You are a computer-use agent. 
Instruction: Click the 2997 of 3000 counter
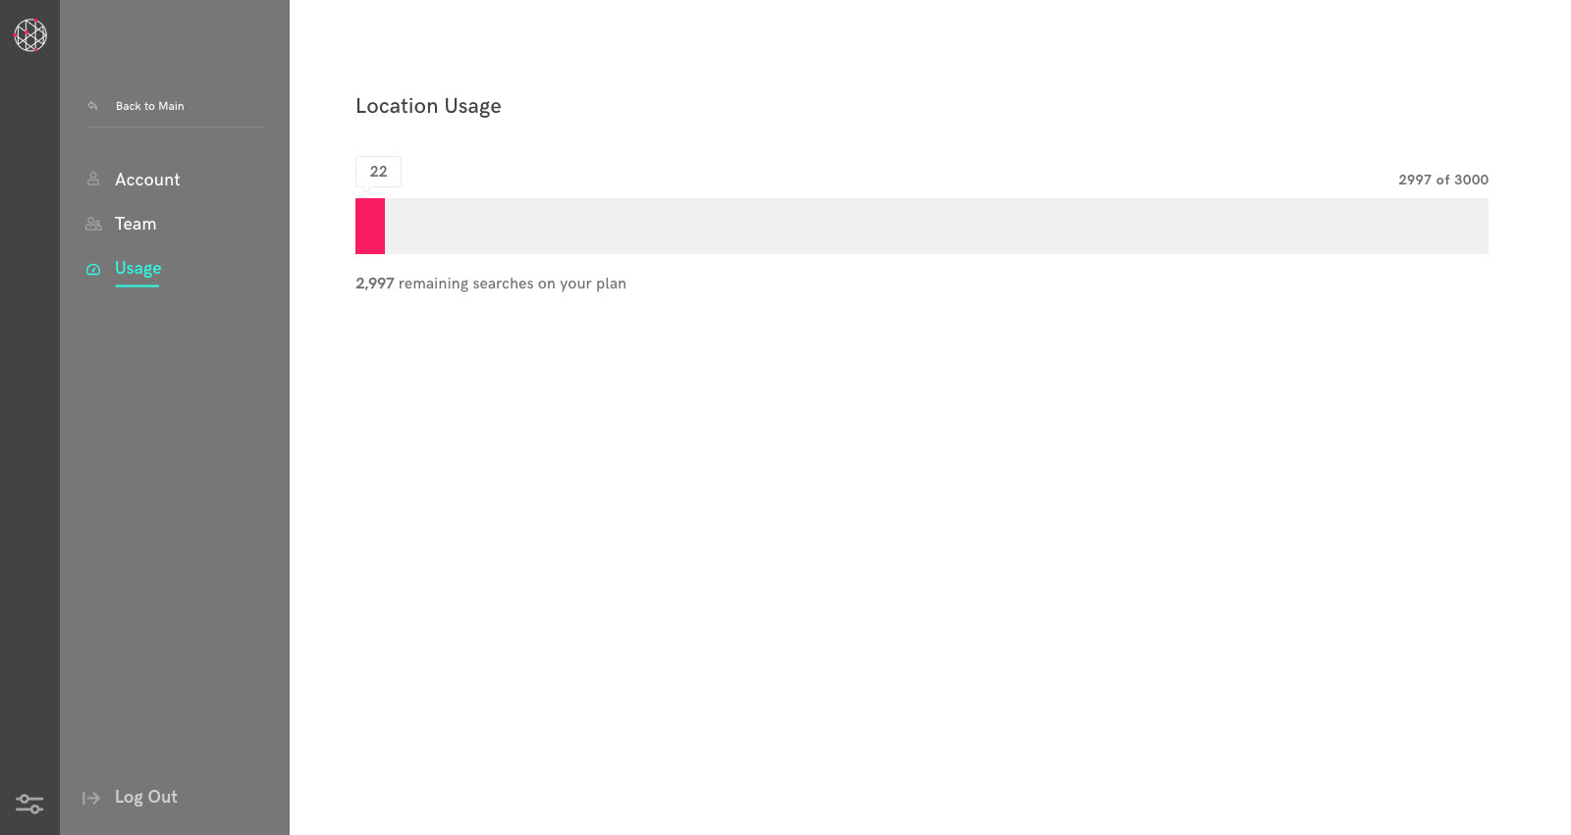click(x=1442, y=180)
